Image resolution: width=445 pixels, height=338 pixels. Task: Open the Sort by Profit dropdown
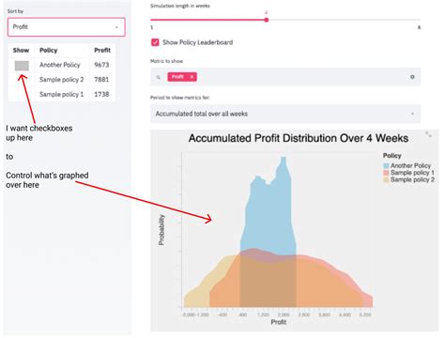coord(67,27)
